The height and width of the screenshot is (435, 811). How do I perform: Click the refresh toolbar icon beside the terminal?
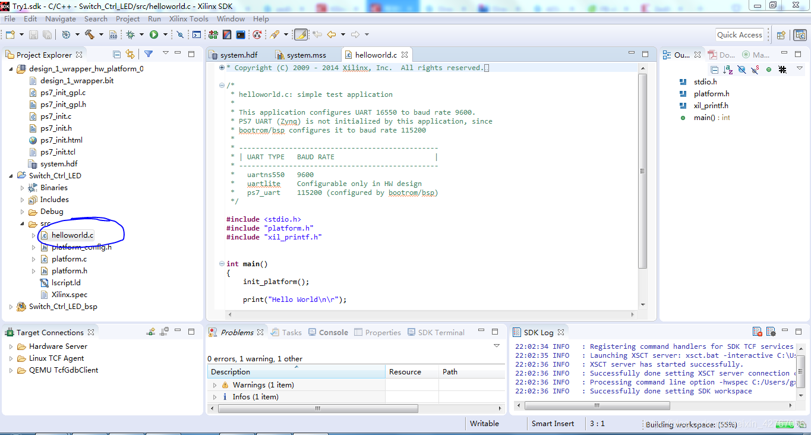tap(257, 35)
